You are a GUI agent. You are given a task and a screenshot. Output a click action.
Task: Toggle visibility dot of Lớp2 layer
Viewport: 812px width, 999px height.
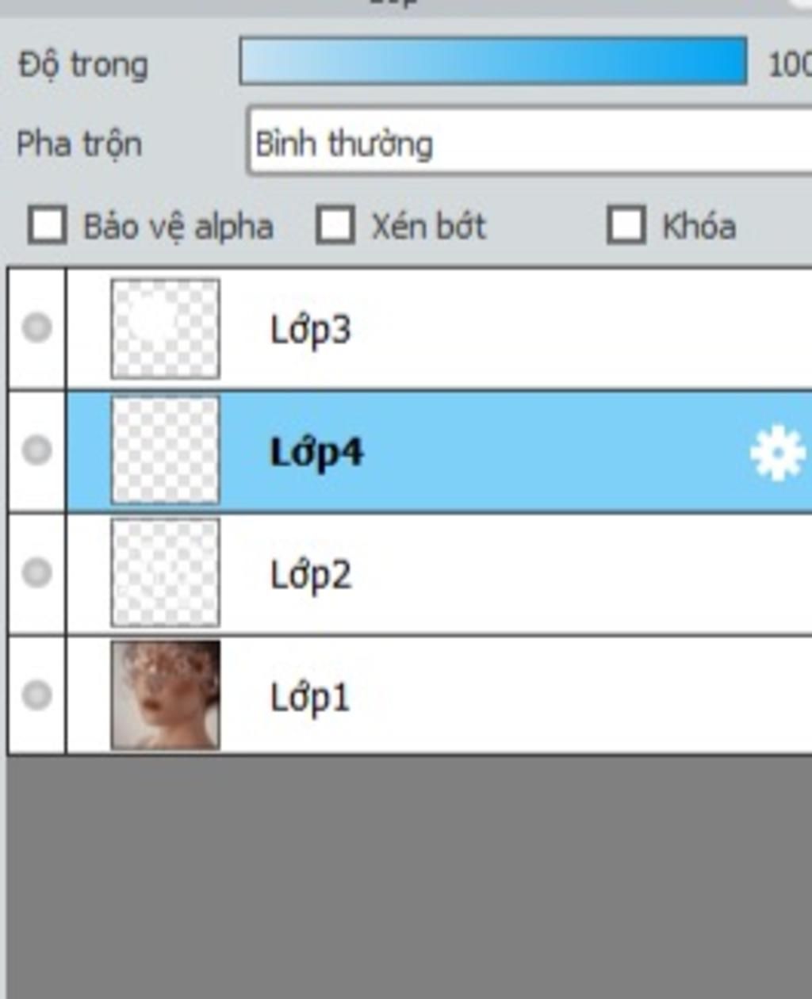(x=36, y=572)
